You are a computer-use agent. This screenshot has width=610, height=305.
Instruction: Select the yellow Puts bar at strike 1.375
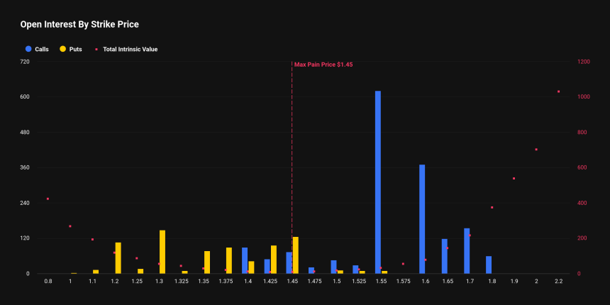pyautogui.click(x=229, y=260)
